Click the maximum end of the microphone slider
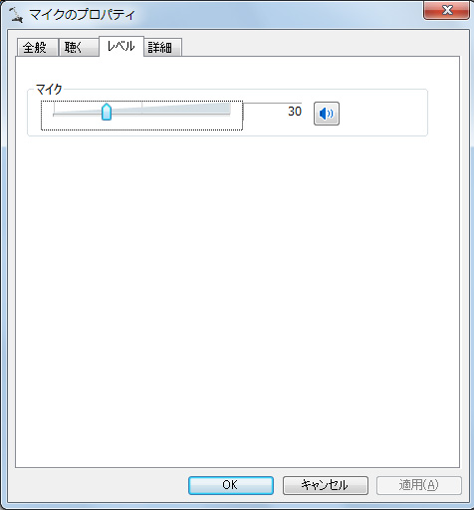 (x=230, y=112)
